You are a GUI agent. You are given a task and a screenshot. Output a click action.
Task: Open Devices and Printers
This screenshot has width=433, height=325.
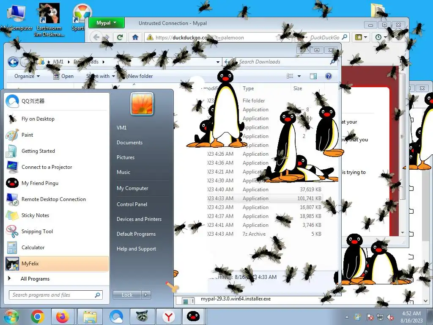pos(139,219)
